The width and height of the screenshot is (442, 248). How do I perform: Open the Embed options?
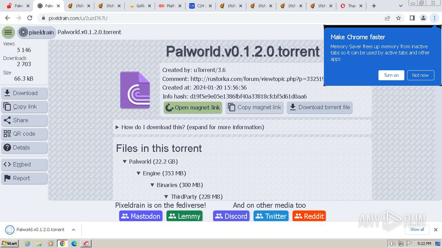(x=24, y=165)
